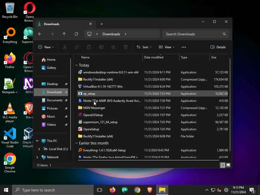Select Everything desktop shortcut
The image size is (260, 195).
(x=10, y=36)
